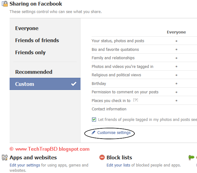
Task: Select the Custom sharing preset
Action: click(25, 84)
